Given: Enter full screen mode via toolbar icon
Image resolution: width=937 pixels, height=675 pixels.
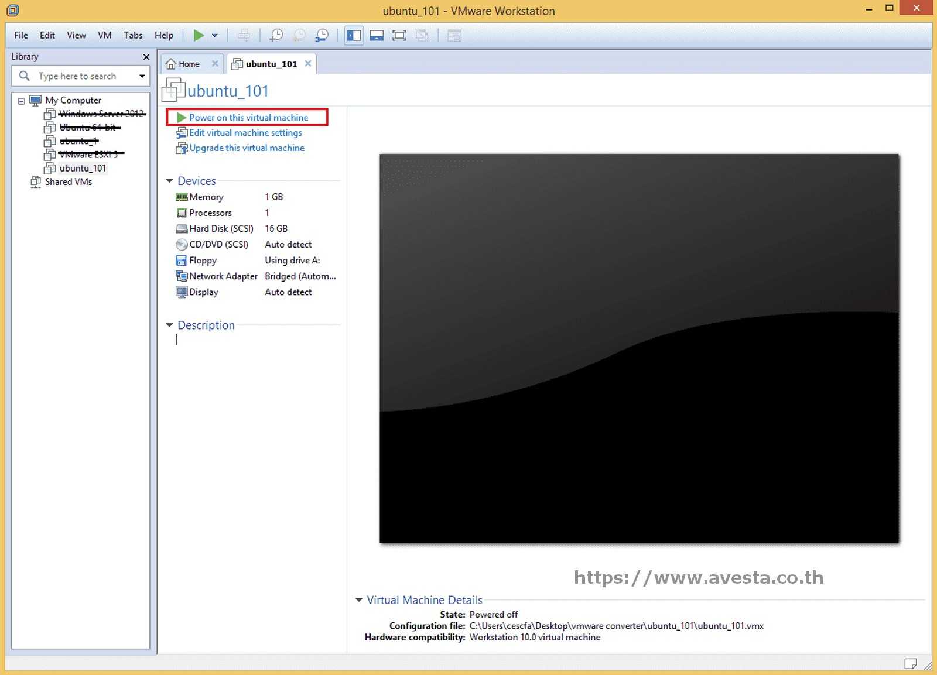Looking at the screenshot, I should (x=399, y=35).
